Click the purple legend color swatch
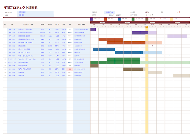Viewport: 193px width, 136px height. pyautogui.click(x=92, y=19)
